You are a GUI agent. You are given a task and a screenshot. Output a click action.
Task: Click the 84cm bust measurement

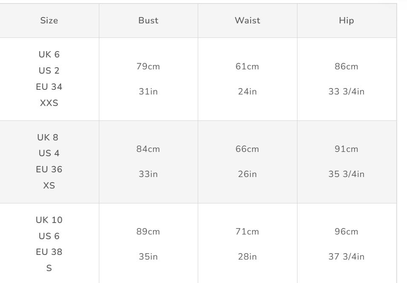click(x=148, y=149)
